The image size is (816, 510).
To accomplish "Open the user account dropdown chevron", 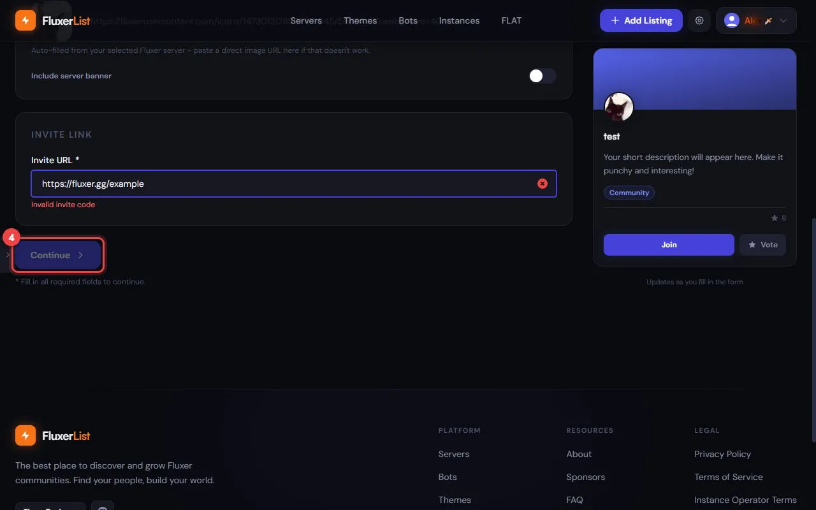I will click(783, 20).
